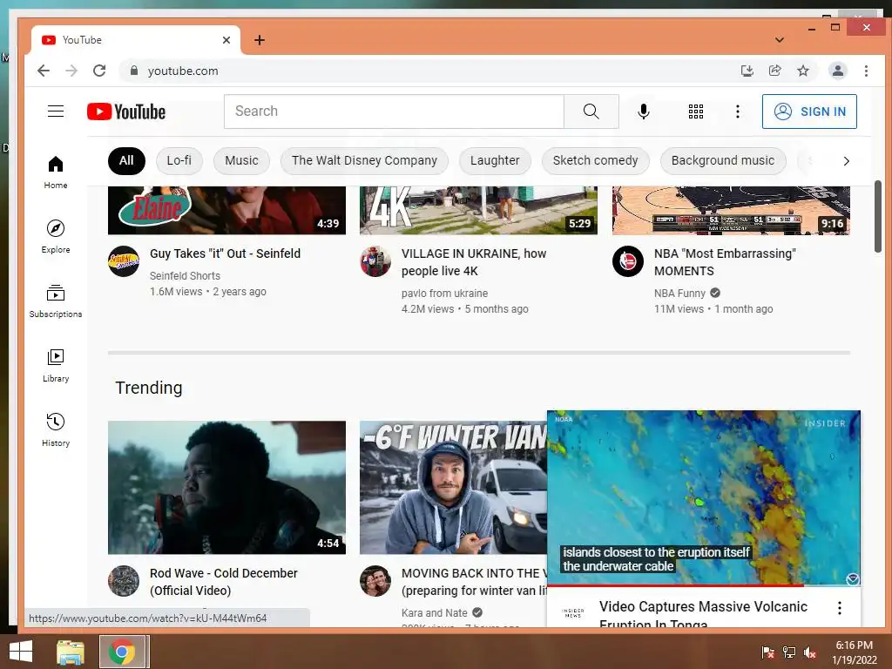Click the network tray icon

[x=789, y=652]
